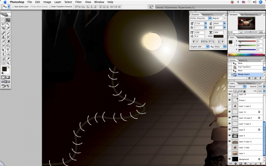
Task: Show Layer 1 copy 2 visibility
Action: pos(230,106)
